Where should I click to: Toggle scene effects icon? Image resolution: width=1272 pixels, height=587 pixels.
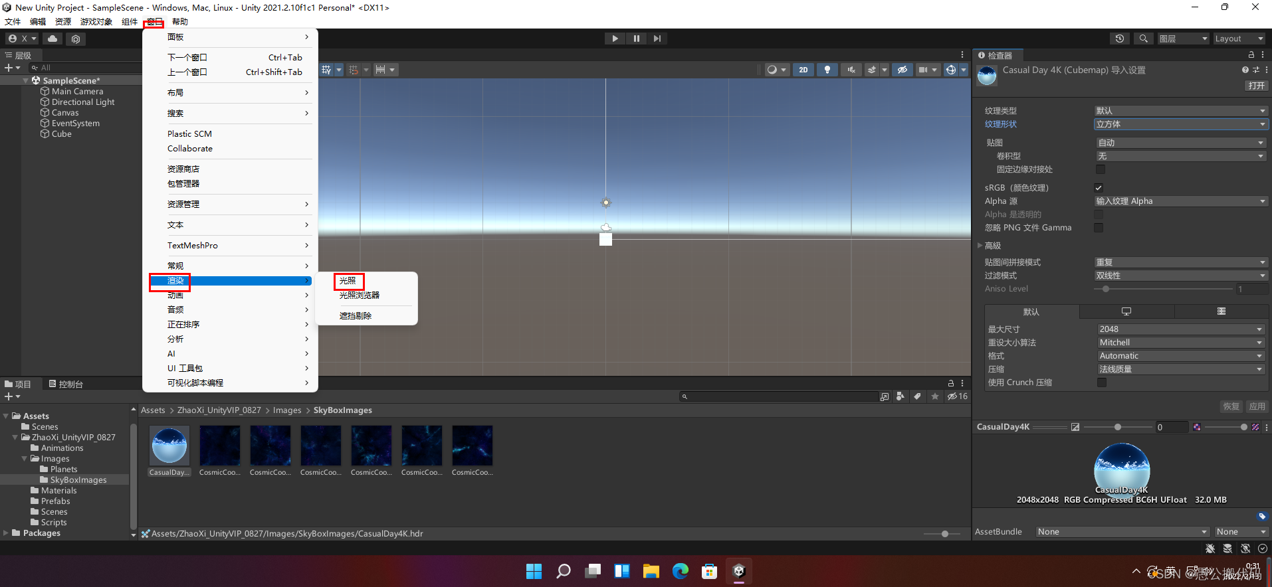pos(872,70)
